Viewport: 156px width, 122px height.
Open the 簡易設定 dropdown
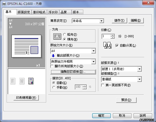(101, 21)
